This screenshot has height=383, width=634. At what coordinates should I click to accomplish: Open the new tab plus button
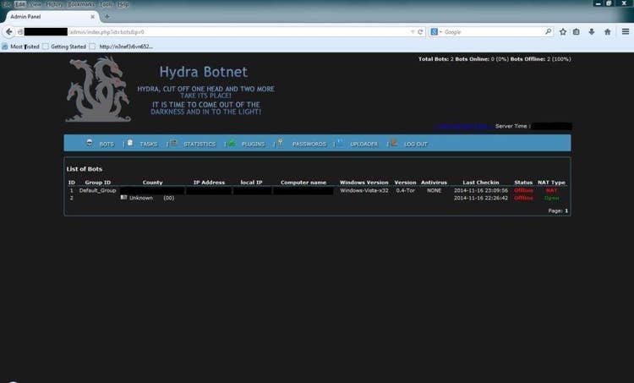[x=107, y=17]
